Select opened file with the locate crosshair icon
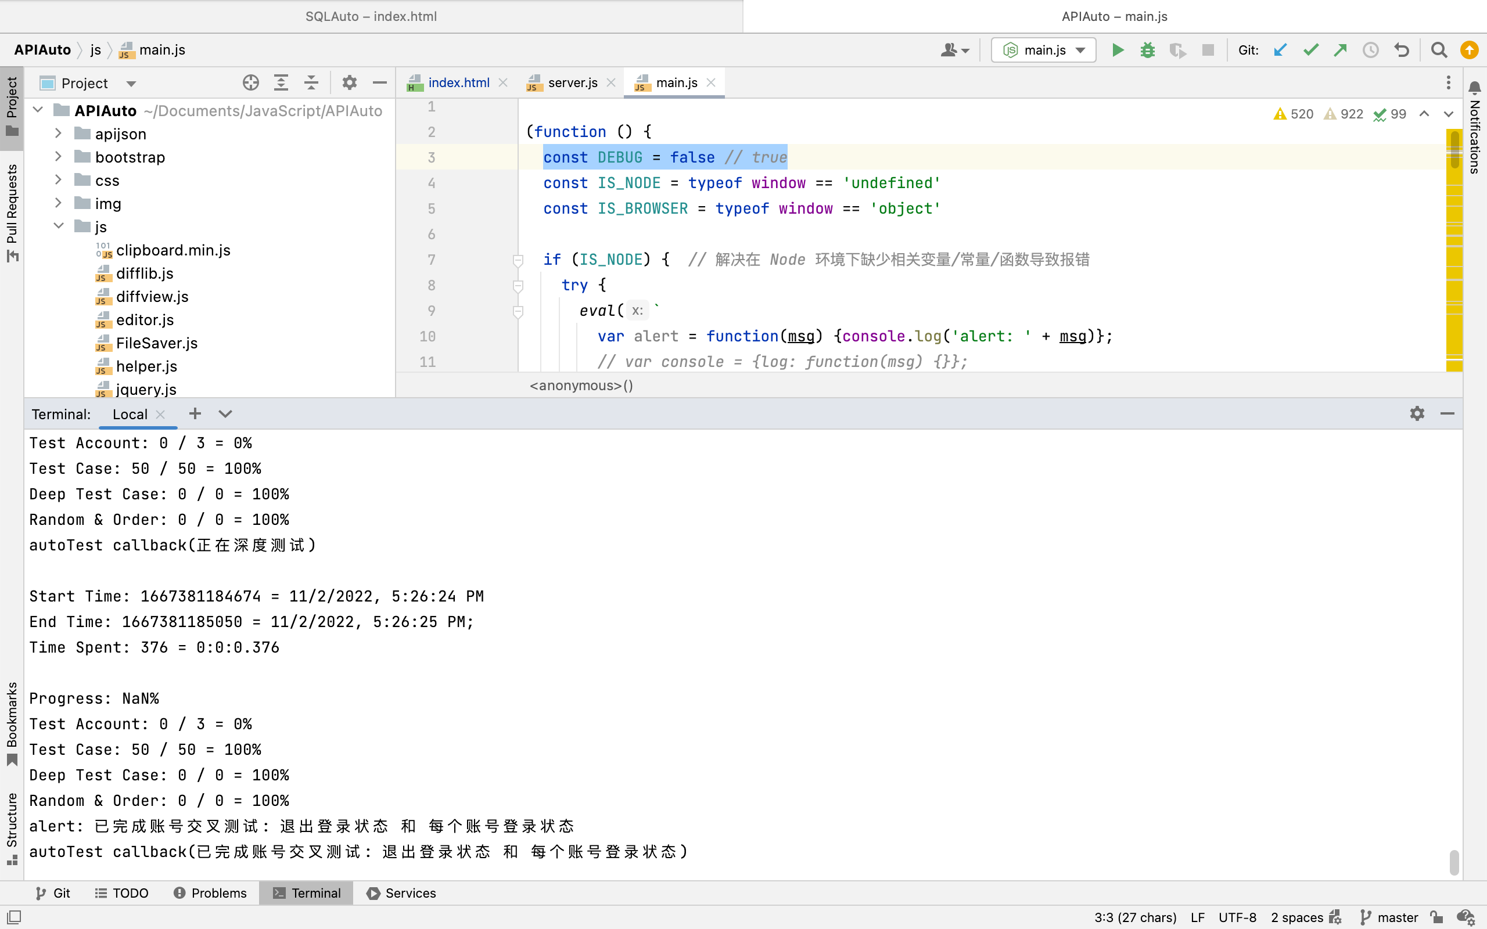Viewport: 1487px width, 929px height. click(251, 82)
